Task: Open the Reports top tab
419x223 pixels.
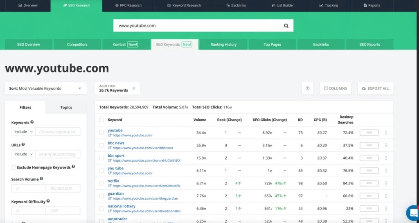Action: point(372,5)
